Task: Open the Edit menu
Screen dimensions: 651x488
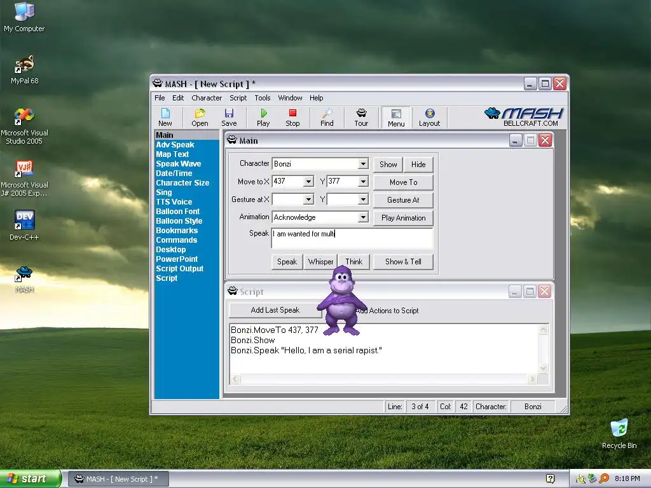Action: (x=178, y=98)
